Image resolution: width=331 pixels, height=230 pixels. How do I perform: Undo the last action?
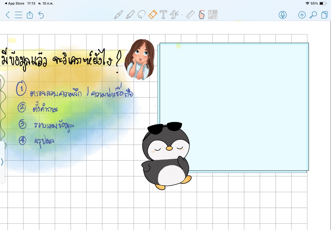pyautogui.click(x=41, y=15)
